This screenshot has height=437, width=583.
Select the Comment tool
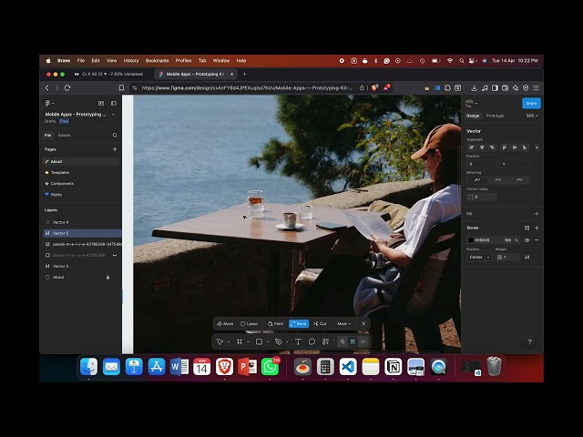312,341
